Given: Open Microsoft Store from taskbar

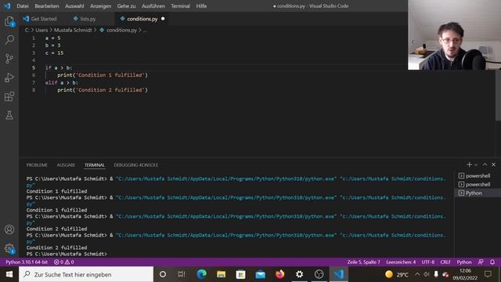Looking at the screenshot, I should tap(240, 274).
